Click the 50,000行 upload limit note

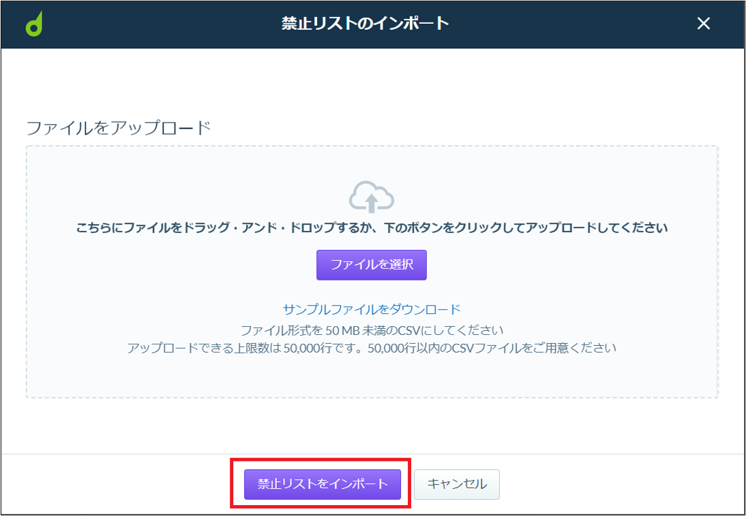372,348
